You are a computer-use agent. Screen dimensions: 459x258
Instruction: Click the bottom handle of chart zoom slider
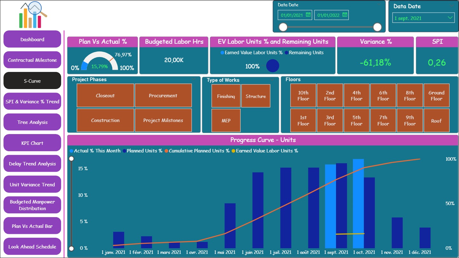click(72, 248)
